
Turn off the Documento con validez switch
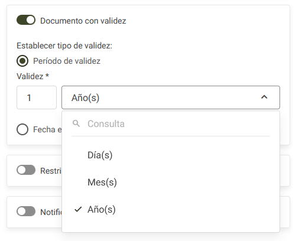pos(26,20)
